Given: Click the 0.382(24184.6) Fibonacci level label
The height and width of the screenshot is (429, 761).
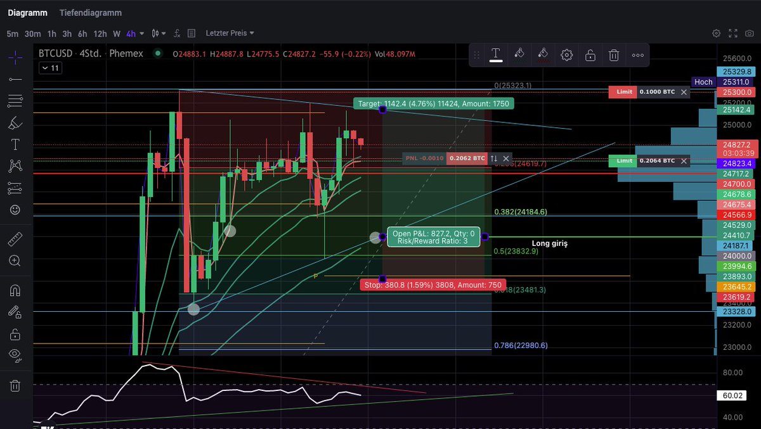Looking at the screenshot, I should click(520, 212).
